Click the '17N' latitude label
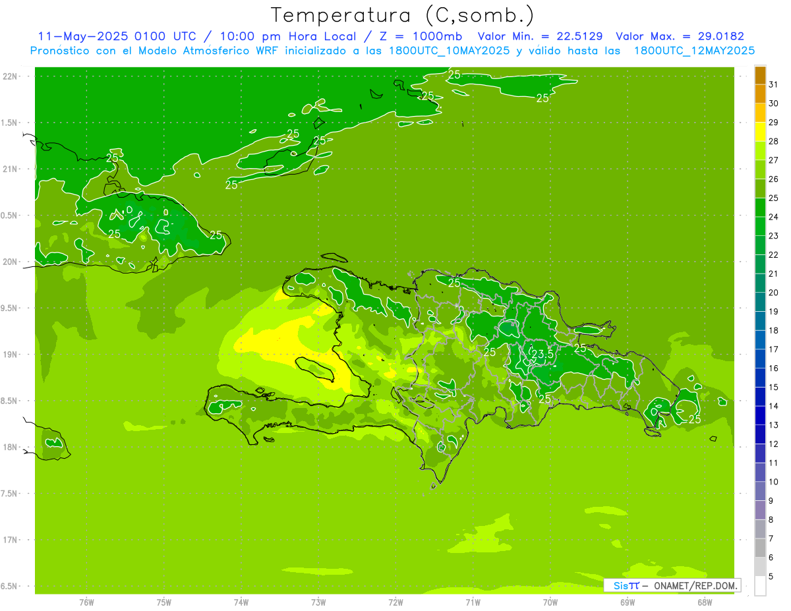 pos(10,540)
